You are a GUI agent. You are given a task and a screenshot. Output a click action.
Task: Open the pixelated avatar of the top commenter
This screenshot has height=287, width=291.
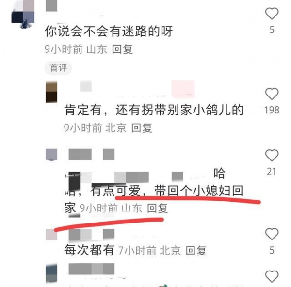[23, 14]
